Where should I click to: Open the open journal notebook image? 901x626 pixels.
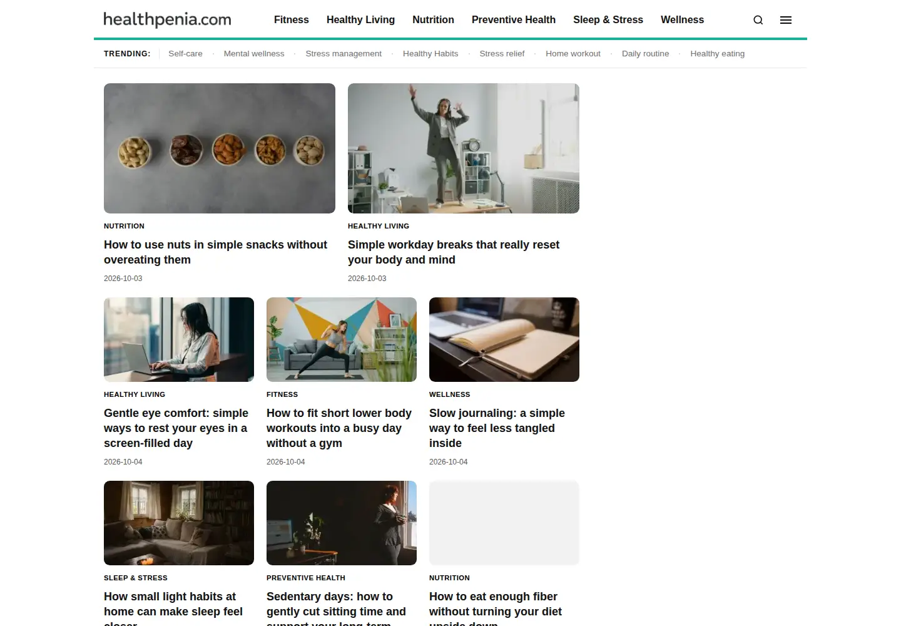[504, 340]
